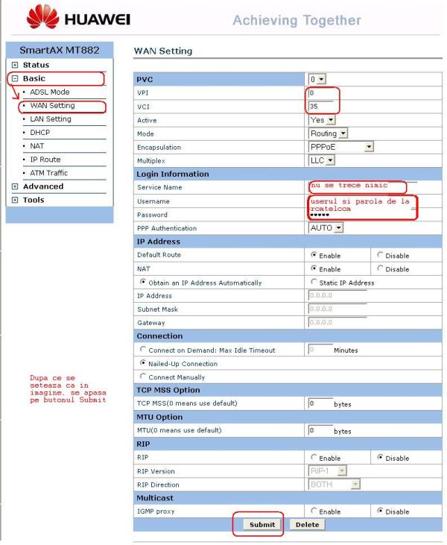Screen dimensions: 447x545
Task: Select Nailed-Up Connection option
Action: tap(143, 363)
